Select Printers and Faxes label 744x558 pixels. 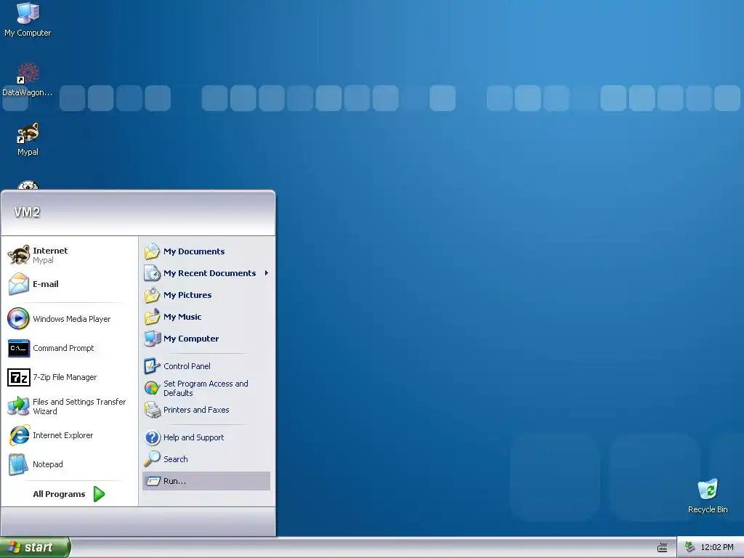pos(196,410)
